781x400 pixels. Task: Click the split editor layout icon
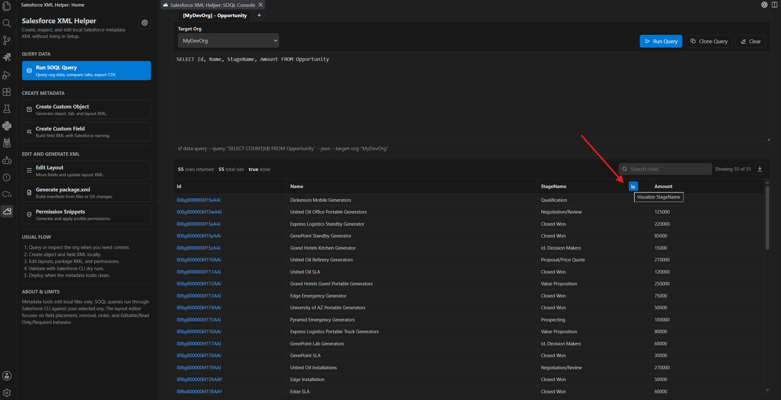click(x=774, y=5)
